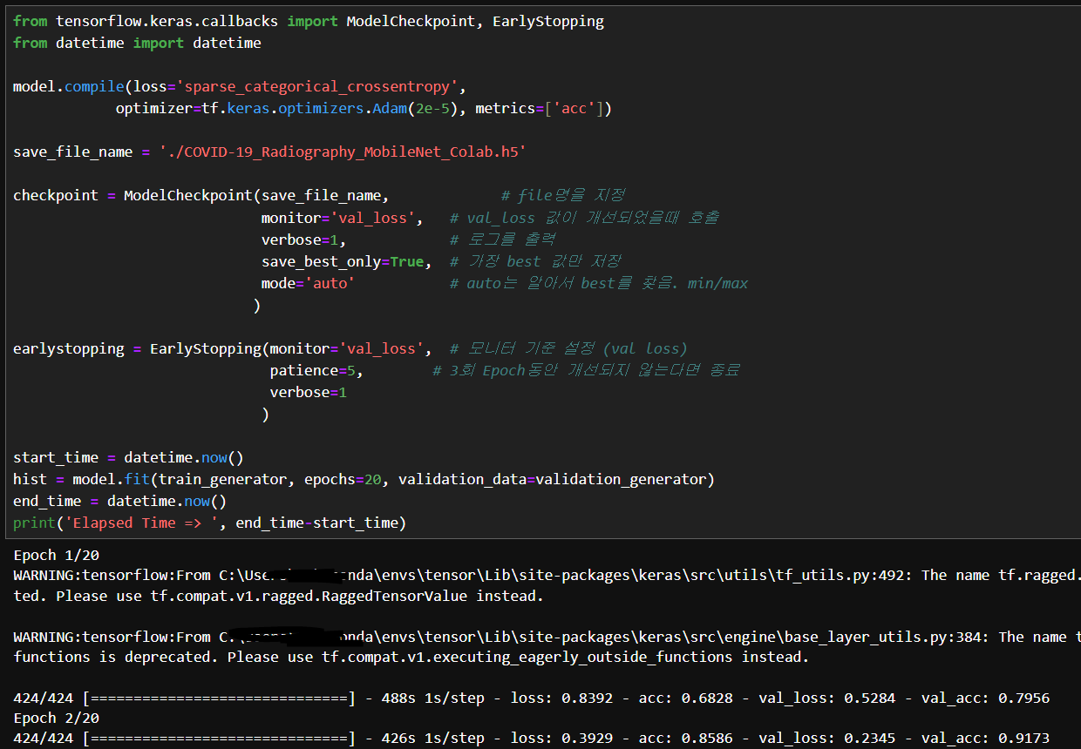Click the save_file_name assignment line
1081x749 pixels.
[270, 152]
